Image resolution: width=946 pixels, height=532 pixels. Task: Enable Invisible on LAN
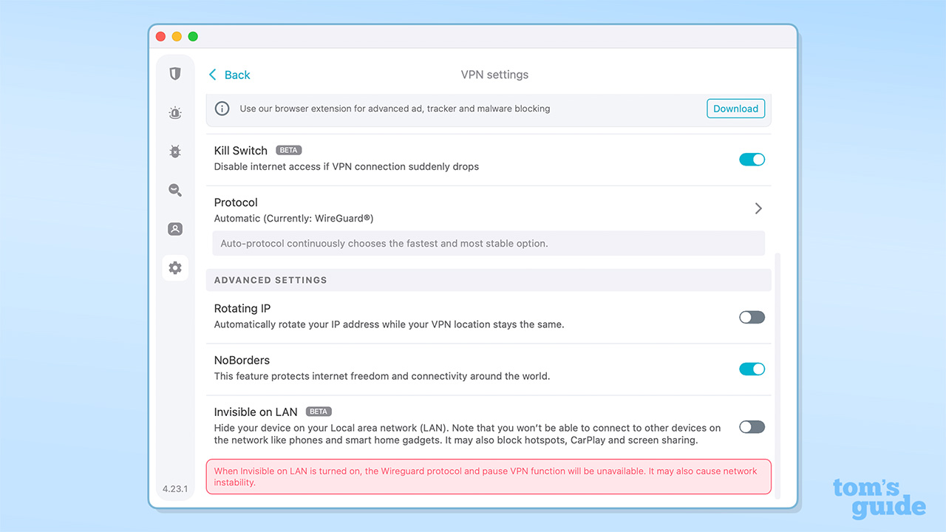[752, 426]
